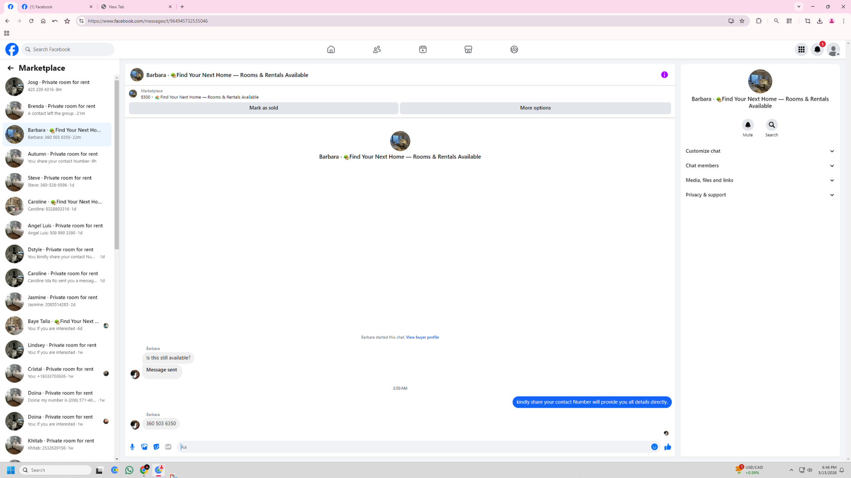Send a voice clip microphone icon

(132, 447)
